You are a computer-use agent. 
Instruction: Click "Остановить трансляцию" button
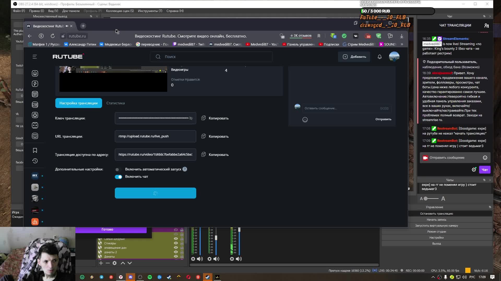tap(437, 214)
